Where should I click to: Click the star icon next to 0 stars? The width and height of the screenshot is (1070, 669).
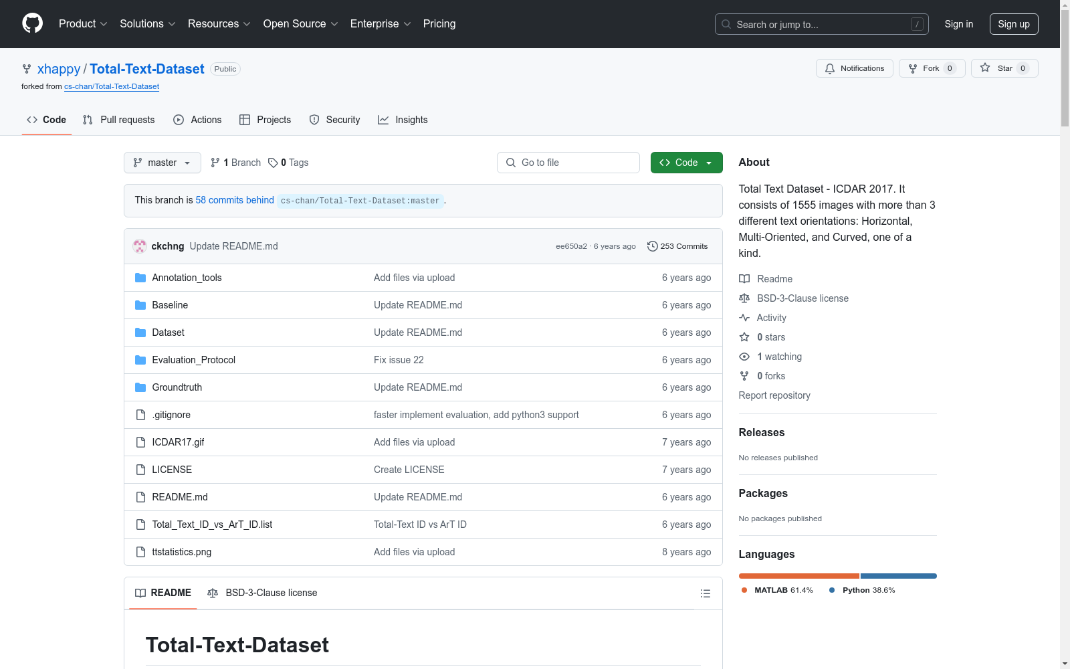pos(744,337)
